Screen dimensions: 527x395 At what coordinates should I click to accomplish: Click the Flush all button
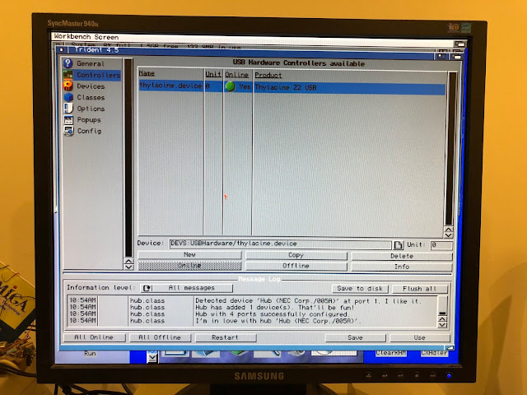pos(420,289)
